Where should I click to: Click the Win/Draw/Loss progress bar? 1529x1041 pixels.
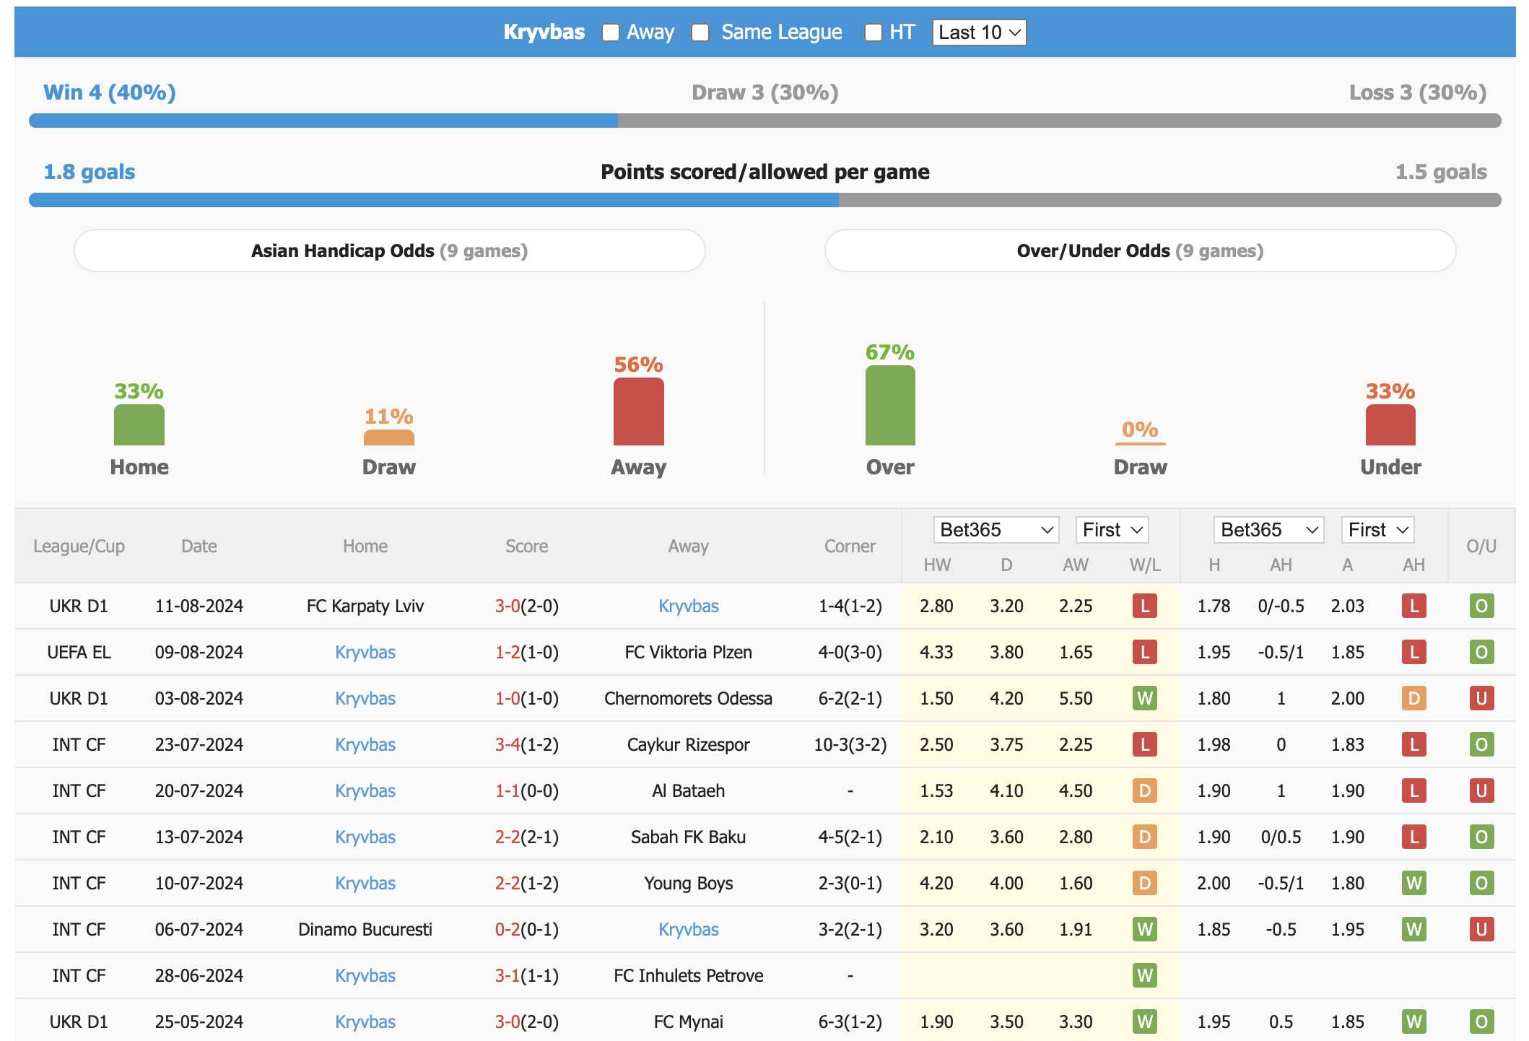[765, 121]
